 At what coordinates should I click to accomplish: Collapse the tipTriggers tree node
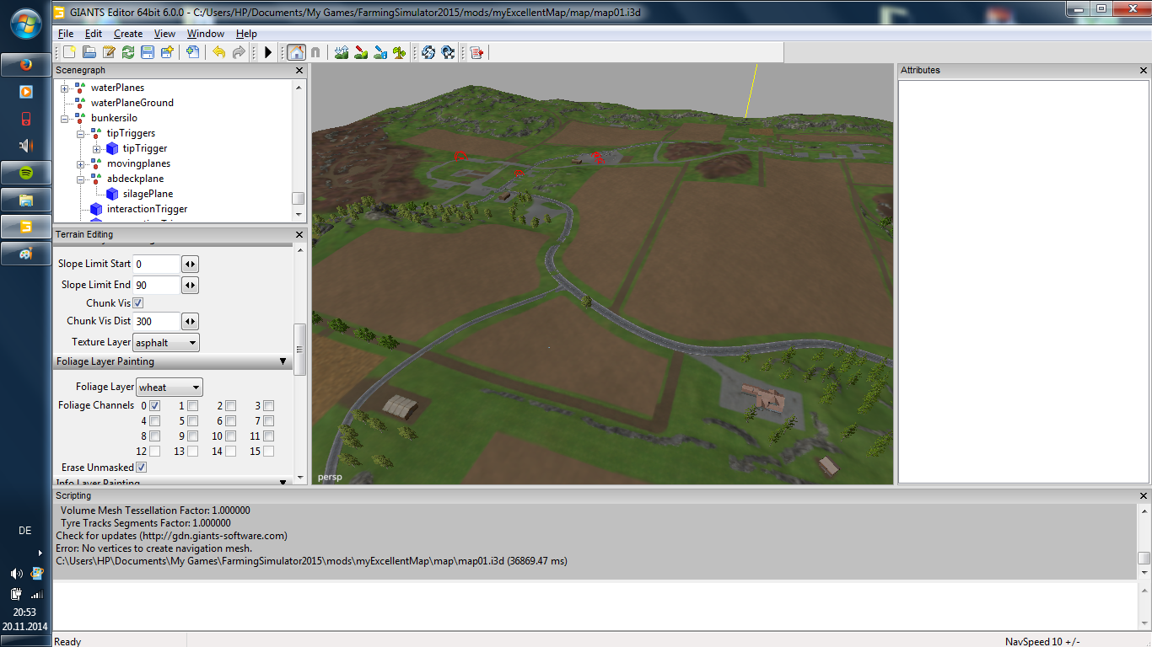81,133
